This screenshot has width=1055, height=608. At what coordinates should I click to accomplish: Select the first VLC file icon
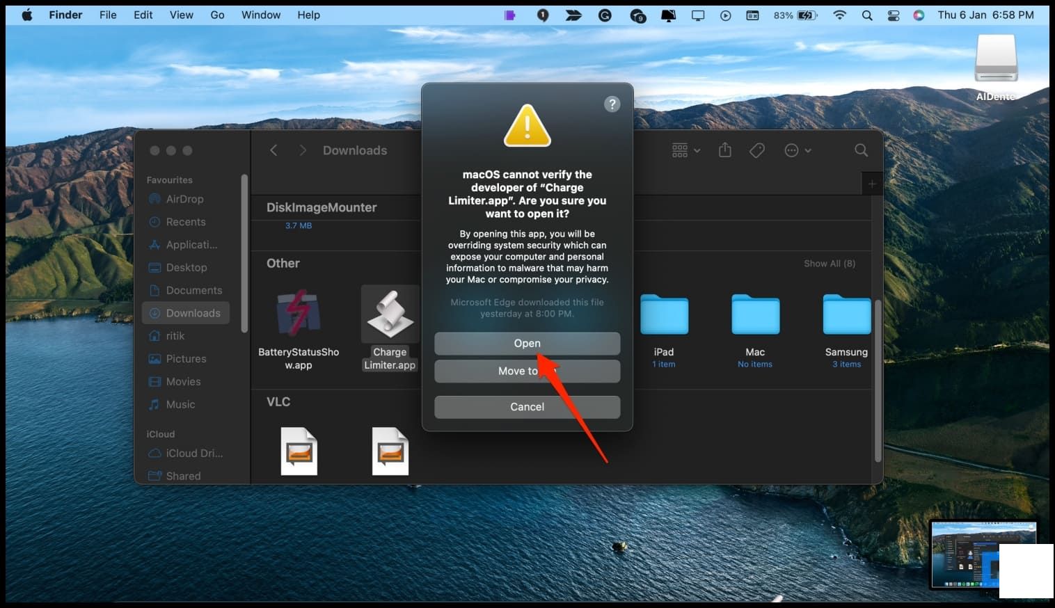click(x=299, y=451)
